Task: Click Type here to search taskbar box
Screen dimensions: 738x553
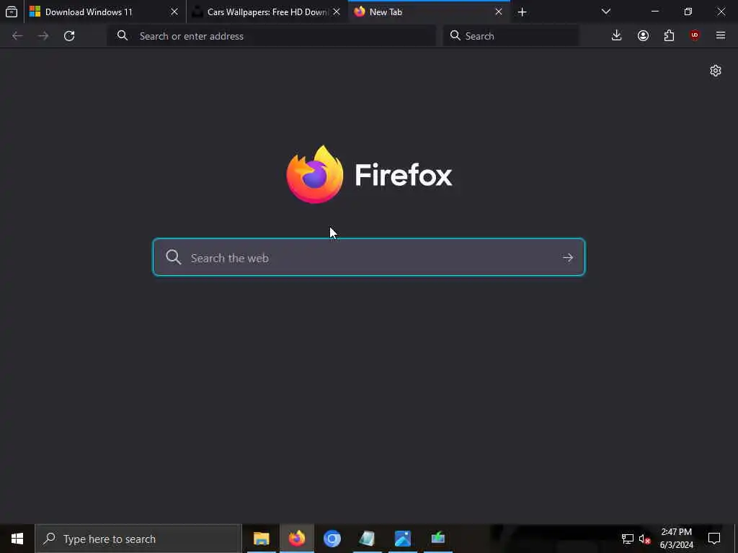Action: pos(138,539)
